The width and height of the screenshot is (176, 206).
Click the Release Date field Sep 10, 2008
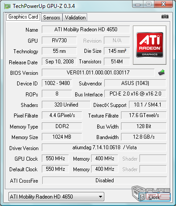tap(59, 62)
